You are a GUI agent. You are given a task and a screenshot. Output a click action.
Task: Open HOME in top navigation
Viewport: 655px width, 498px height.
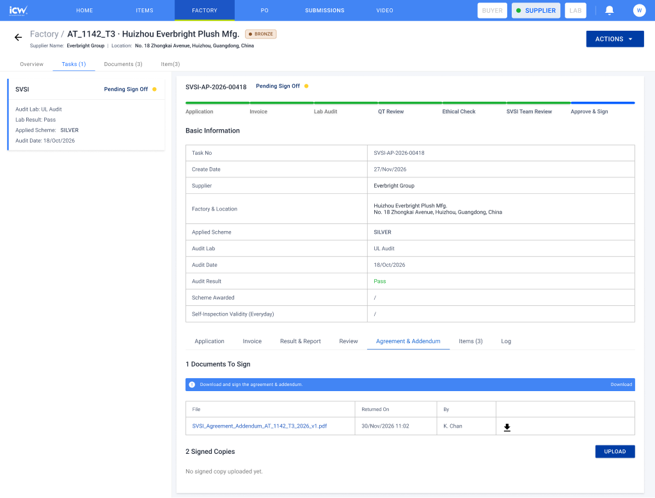[x=84, y=10]
